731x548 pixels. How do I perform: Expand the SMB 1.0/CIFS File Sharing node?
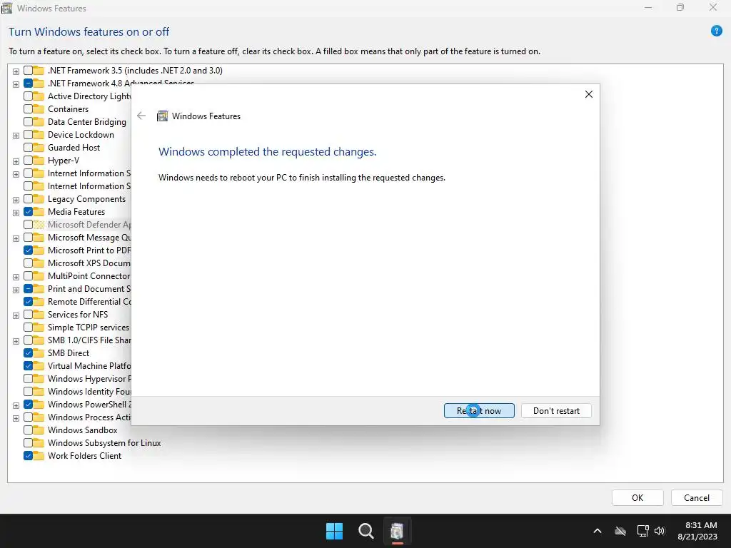tap(16, 341)
